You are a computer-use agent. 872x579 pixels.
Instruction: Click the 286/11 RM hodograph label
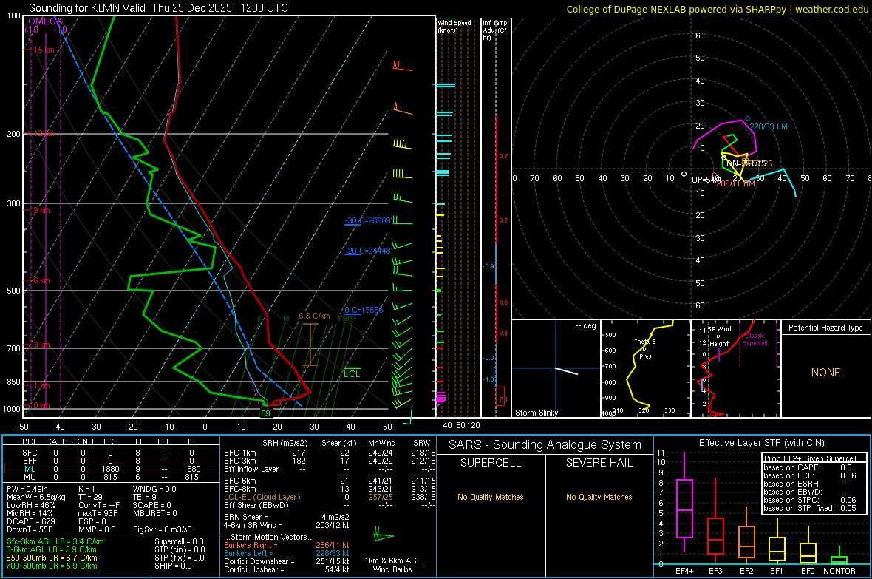pos(735,183)
